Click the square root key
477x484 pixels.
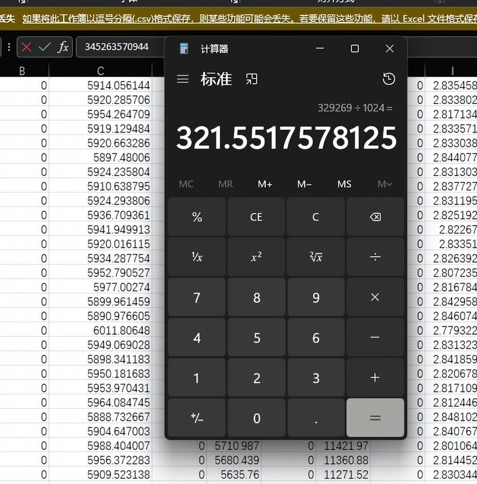point(315,257)
